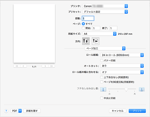This screenshot has width=150, height=117.
Task: Open the オートカット あり dropdown
Action: tap(122, 66)
